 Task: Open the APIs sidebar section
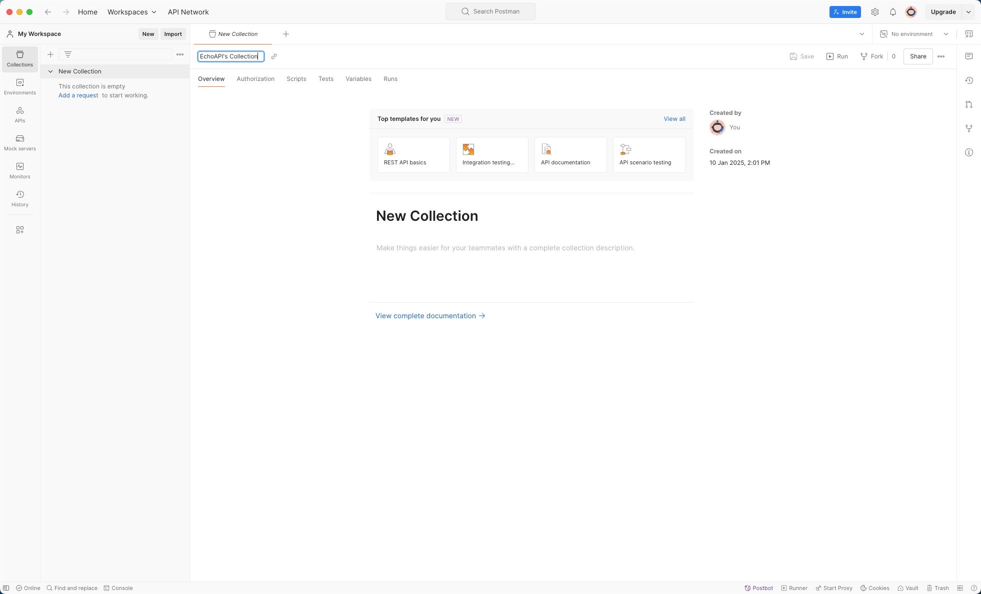pos(20,114)
